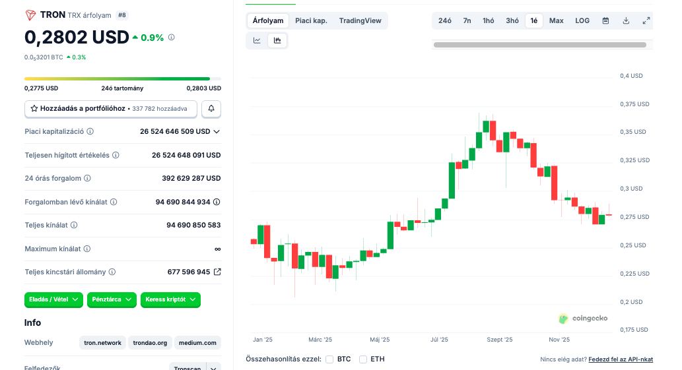Select the candlestick chart view icon

277,41
